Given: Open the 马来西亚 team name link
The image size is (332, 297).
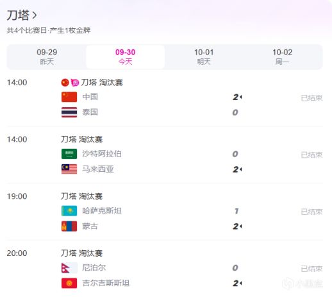Looking at the screenshot, I should tap(98, 169).
